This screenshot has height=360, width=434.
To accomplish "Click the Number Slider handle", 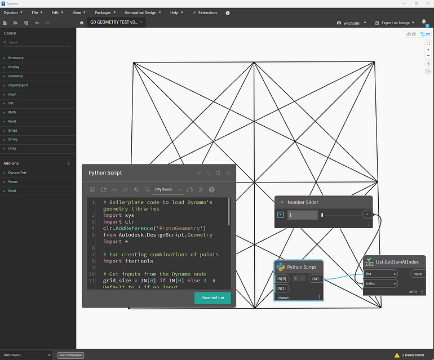I will 322,215.
